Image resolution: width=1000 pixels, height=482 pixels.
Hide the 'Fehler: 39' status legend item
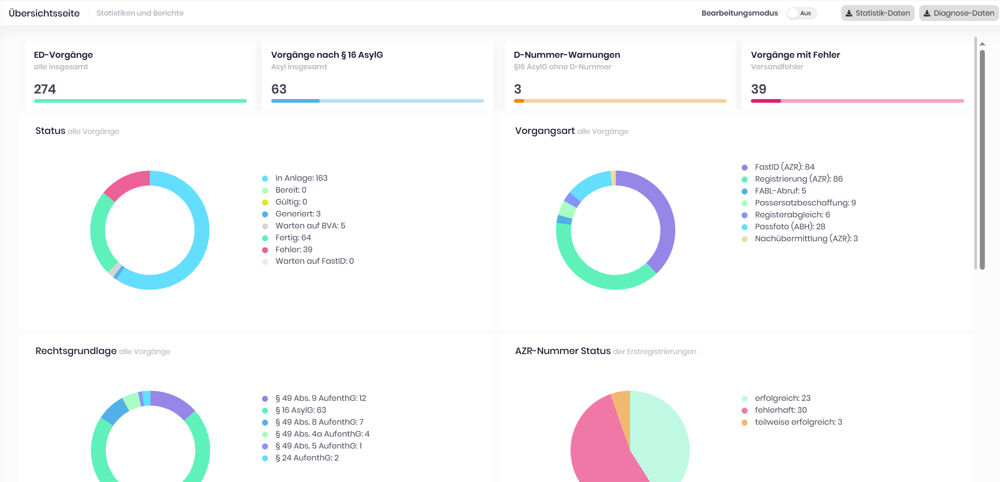[294, 249]
